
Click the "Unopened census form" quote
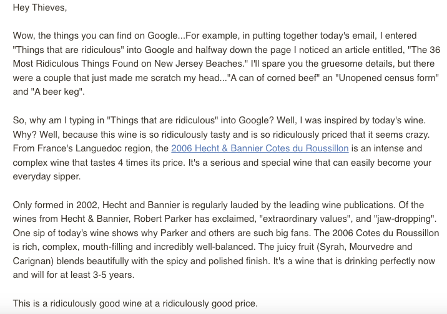pos(387,78)
